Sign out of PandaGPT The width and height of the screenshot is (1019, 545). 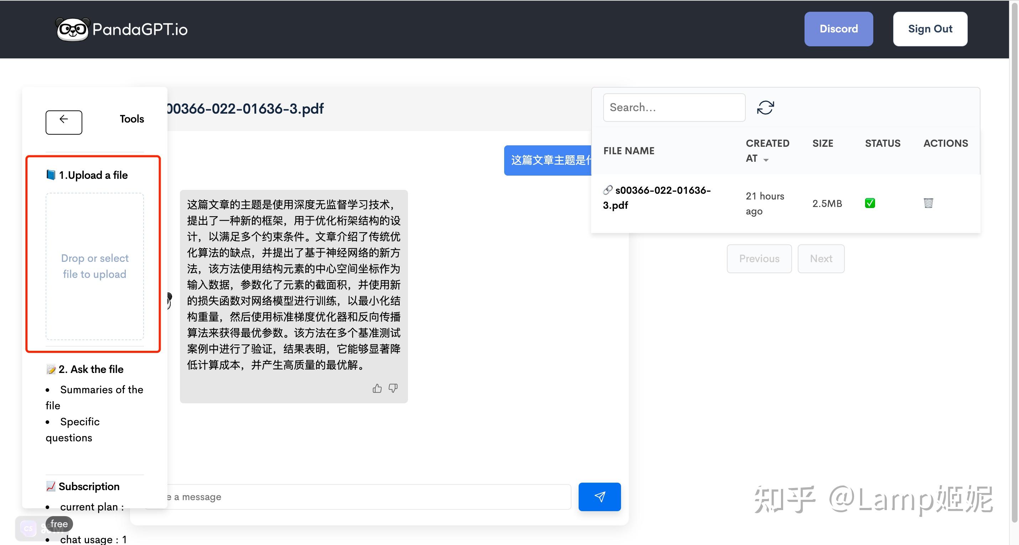point(930,28)
